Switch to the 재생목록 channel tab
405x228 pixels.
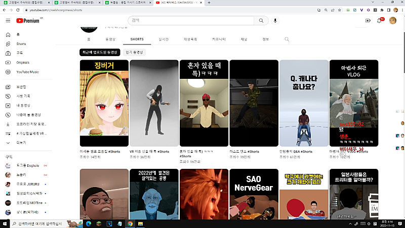[x=190, y=39]
